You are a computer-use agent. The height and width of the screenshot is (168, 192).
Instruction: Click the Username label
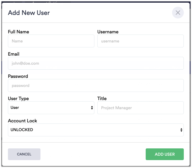(x=108, y=32)
